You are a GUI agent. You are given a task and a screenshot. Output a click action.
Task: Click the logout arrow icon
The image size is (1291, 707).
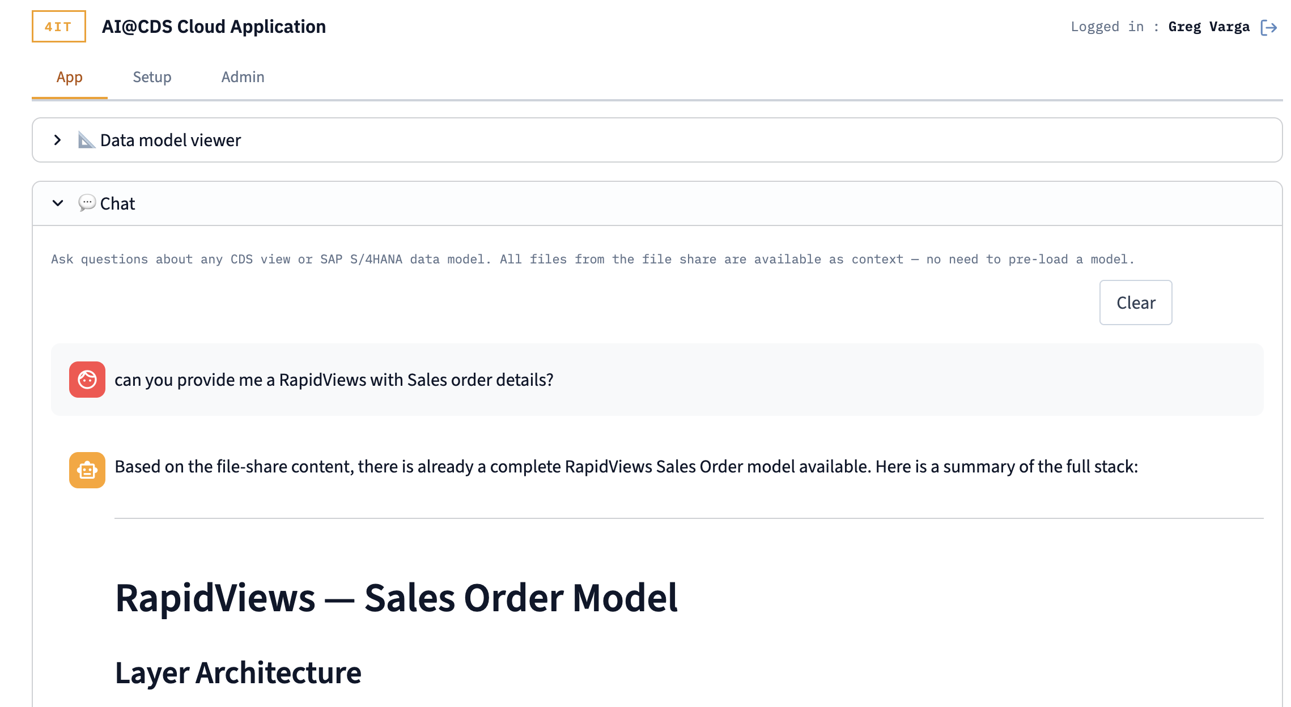pos(1268,27)
